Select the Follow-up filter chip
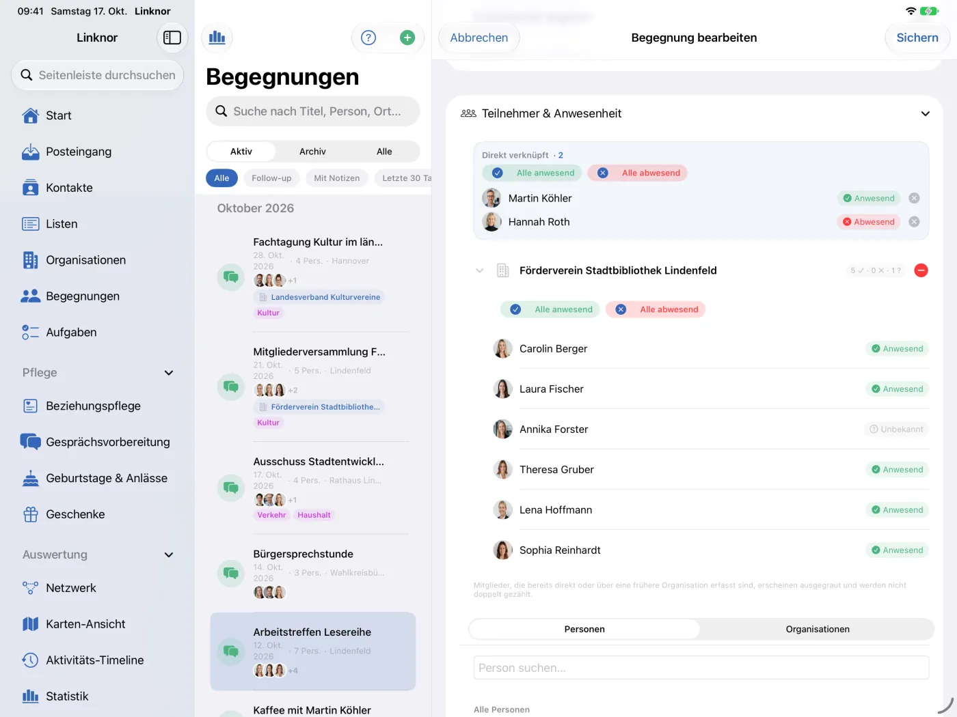The height and width of the screenshot is (717, 957). click(x=271, y=178)
